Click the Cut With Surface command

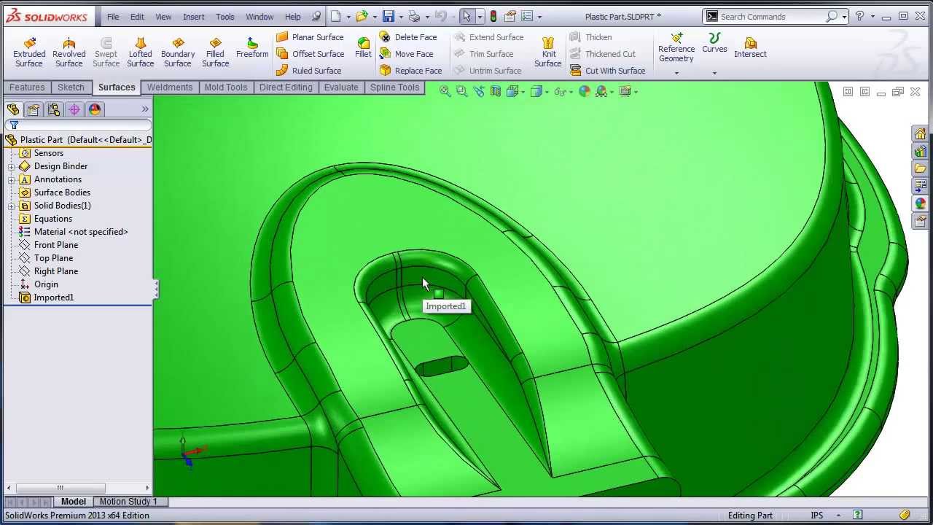pyautogui.click(x=607, y=71)
